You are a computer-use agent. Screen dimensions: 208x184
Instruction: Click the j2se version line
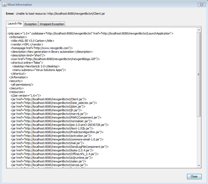click(x=26, y=96)
